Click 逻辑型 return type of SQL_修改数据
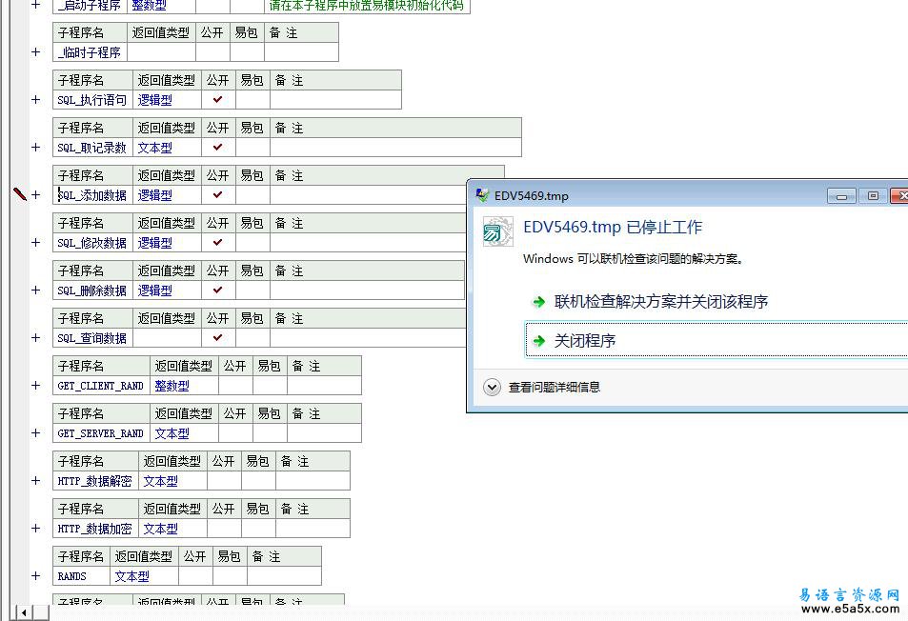Viewport: 908px width, 621px height. tap(154, 243)
